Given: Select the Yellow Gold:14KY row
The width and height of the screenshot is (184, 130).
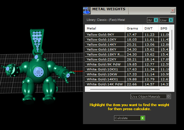Looking at the screenshot, I should 127,44.
